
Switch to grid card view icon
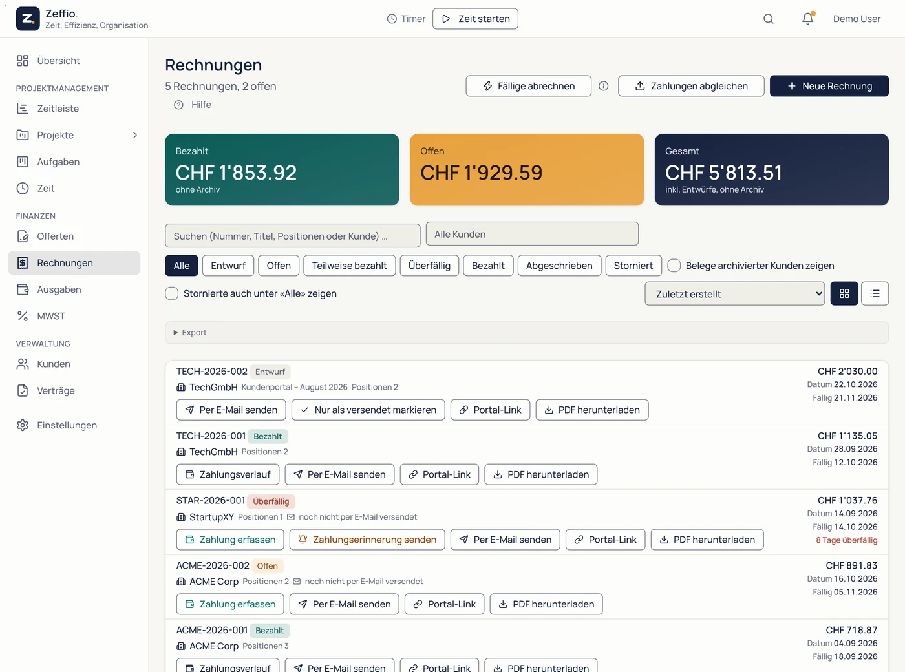pos(844,293)
